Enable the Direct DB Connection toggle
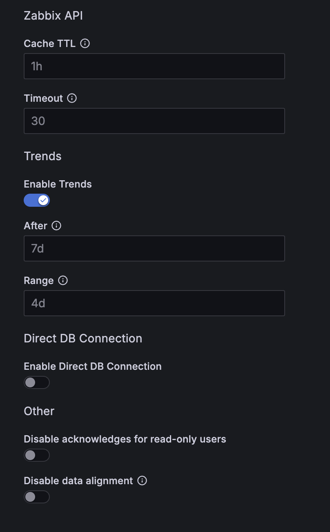Viewport: 330px width, 532px height. 37,382
